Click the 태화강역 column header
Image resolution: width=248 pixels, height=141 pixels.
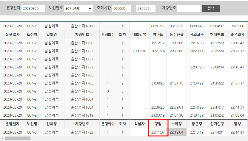pyautogui.click(x=139, y=35)
